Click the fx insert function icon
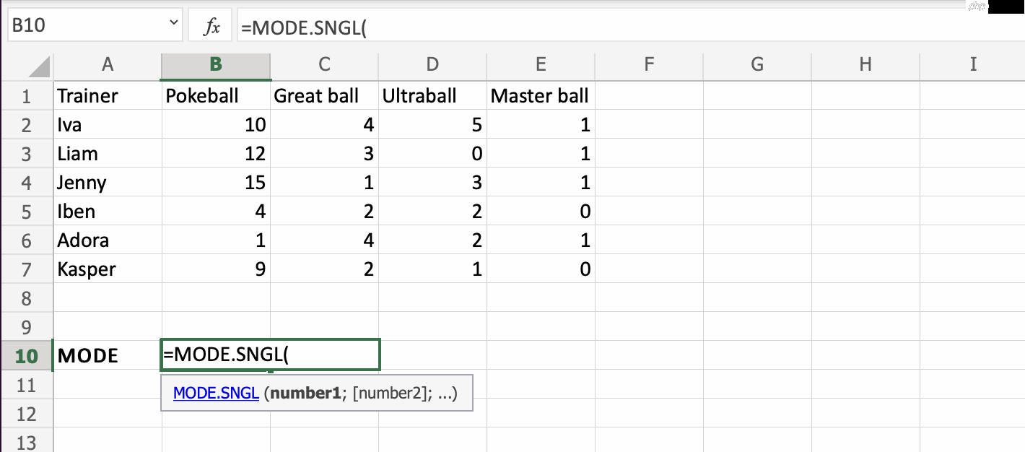The image size is (1025, 452). pos(211,27)
